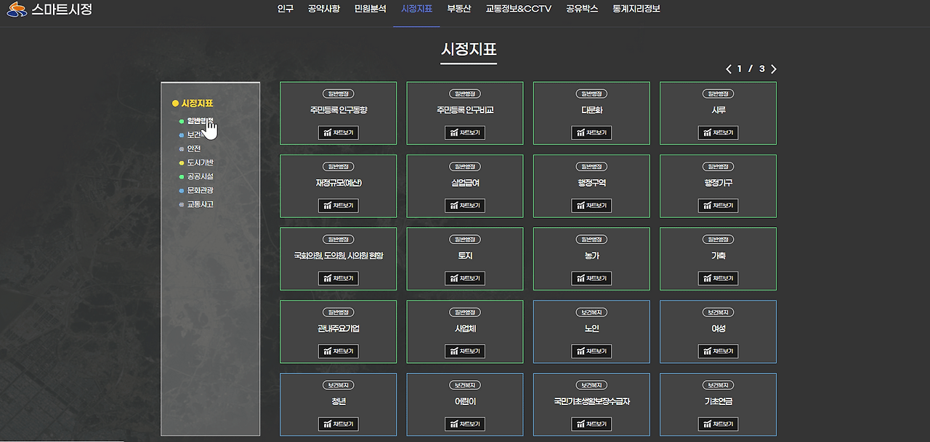Open 차트보기 chart icon for 사무
This screenshot has height=442, width=930.
click(718, 133)
